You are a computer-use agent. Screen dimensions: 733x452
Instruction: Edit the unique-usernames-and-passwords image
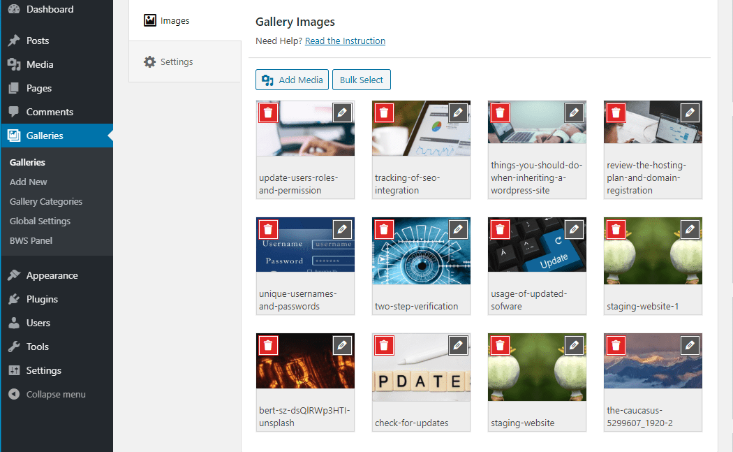pos(342,228)
